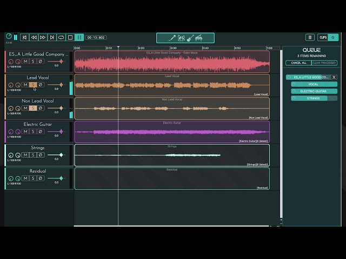Invert phase on Strings track
Screen dimensions: 346x259
[x=41, y=155]
